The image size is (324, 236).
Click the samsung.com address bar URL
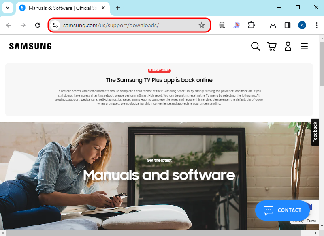[x=111, y=25]
